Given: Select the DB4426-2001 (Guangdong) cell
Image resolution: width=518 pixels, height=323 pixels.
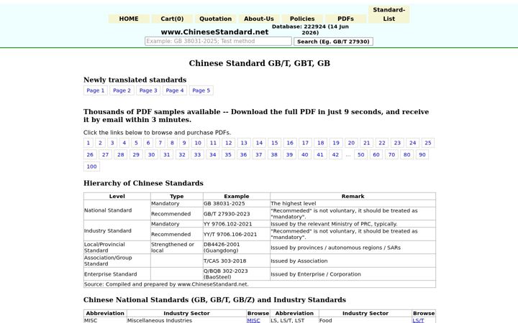Looking at the screenshot, I should point(237,247).
